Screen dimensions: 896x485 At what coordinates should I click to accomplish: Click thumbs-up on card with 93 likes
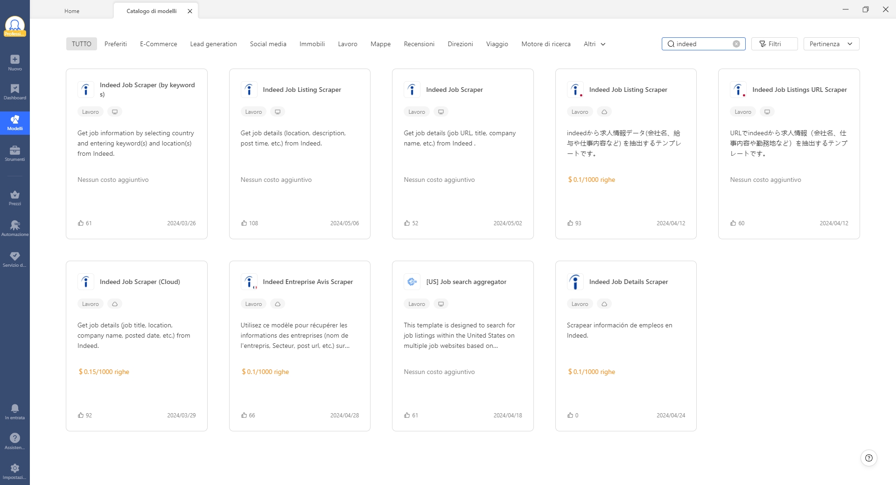point(570,223)
